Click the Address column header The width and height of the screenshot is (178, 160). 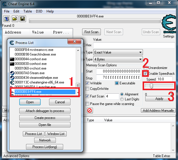coord(16,32)
